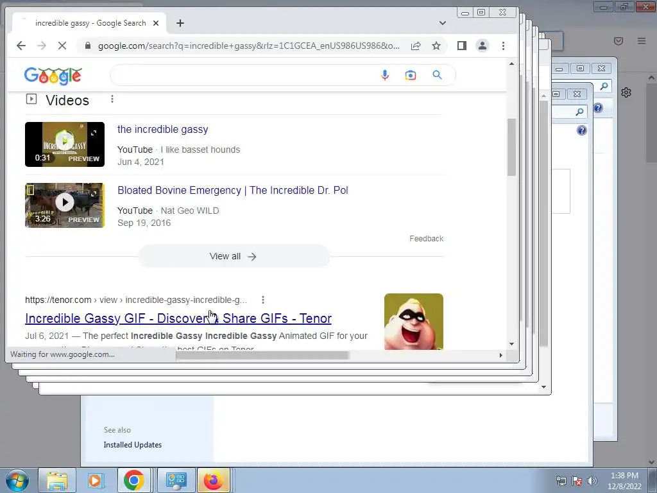Click the vertical scrollbar thumb in Chrome
The image size is (657, 493).
click(511, 147)
